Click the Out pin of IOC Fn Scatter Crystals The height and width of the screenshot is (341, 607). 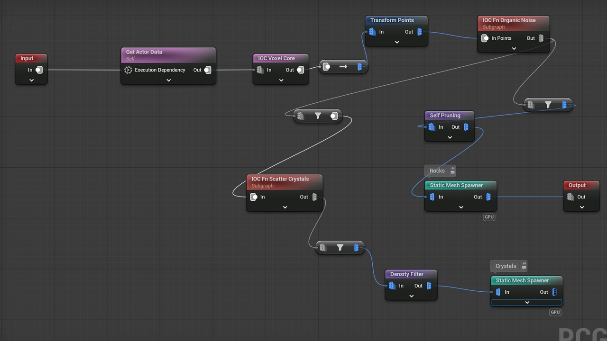(x=314, y=197)
